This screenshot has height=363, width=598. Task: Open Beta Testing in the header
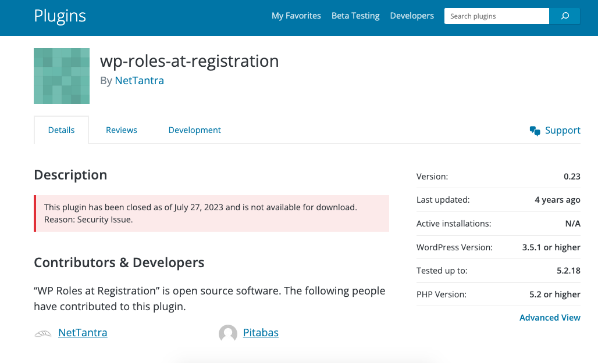(x=355, y=16)
